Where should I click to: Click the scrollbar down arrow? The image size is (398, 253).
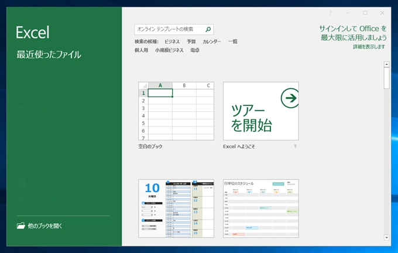click(x=386, y=238)
